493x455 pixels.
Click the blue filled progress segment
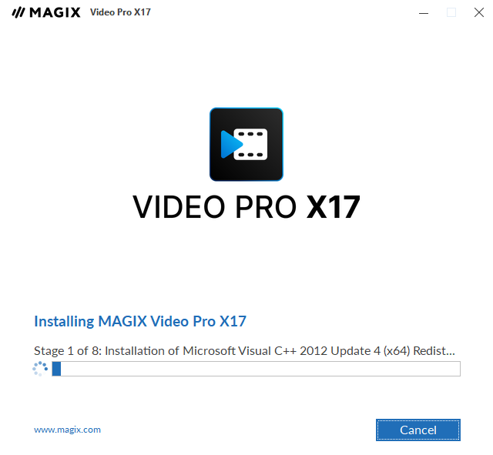(56, 369)
